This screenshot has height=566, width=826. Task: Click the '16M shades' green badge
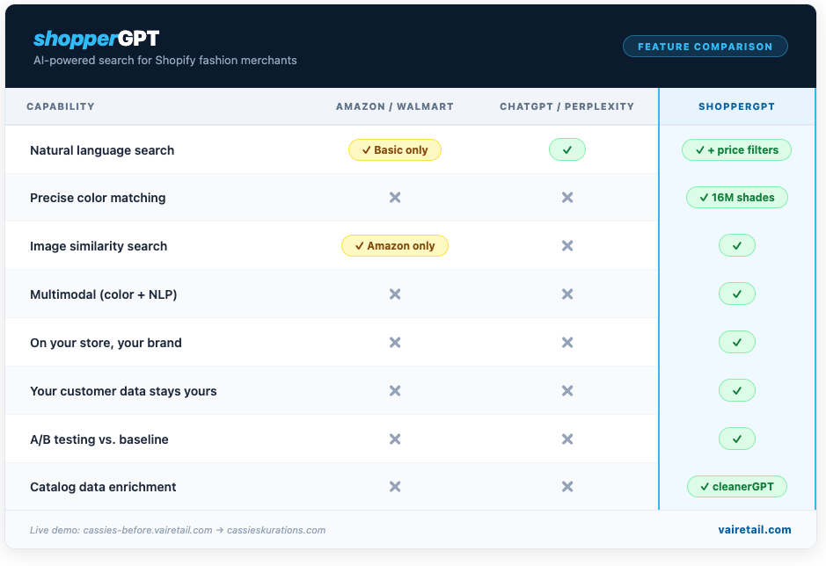737,198
